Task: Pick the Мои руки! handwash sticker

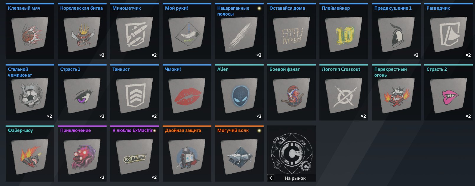Action: point(187,31)
